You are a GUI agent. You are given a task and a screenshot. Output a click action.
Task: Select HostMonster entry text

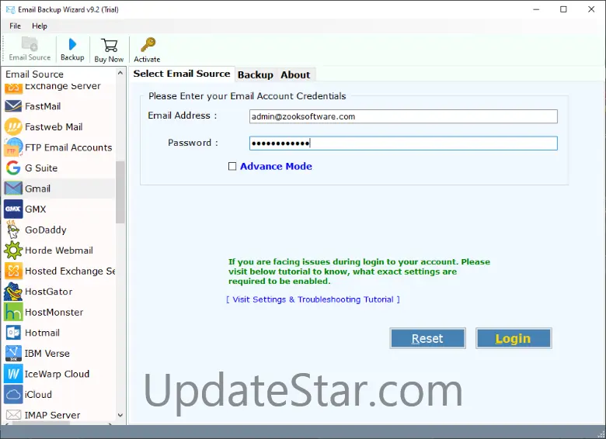pos(54,312)
